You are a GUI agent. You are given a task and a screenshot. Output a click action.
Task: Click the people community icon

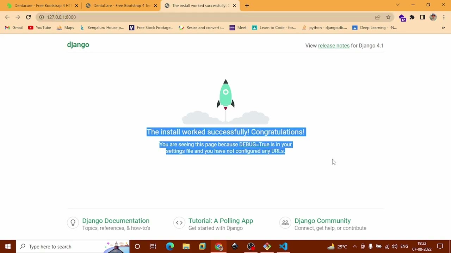point(285,222)
